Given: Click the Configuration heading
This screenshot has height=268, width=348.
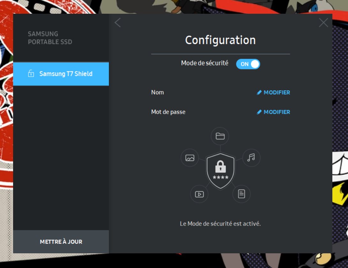Looking at the screenshot, I should click(220, 40).
